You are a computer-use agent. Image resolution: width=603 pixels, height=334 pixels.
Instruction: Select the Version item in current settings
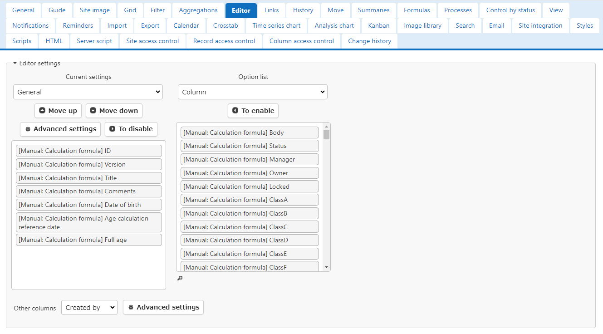(x=89, y=164)
